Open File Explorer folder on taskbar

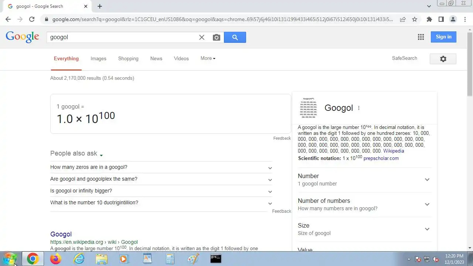point(102,259)
